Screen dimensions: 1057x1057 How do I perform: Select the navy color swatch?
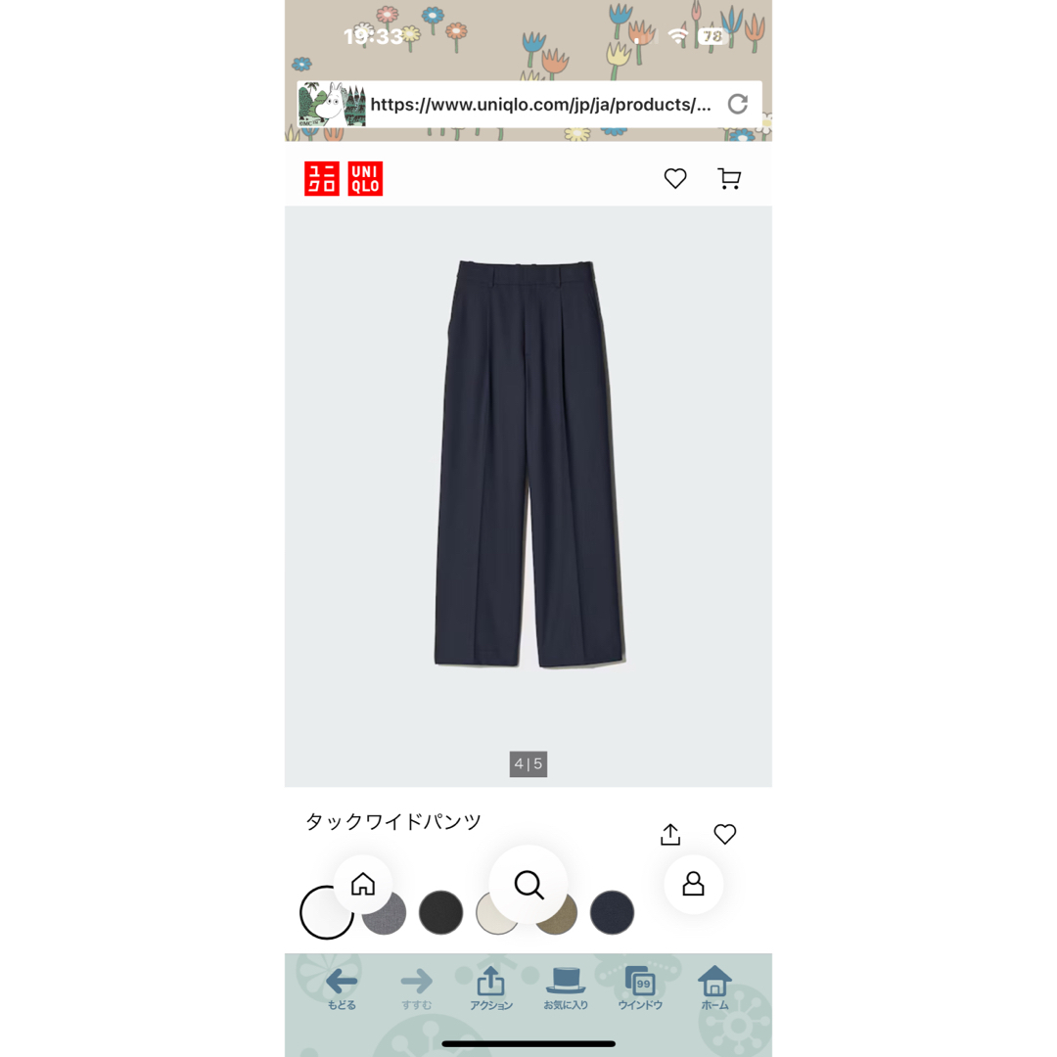612,913
